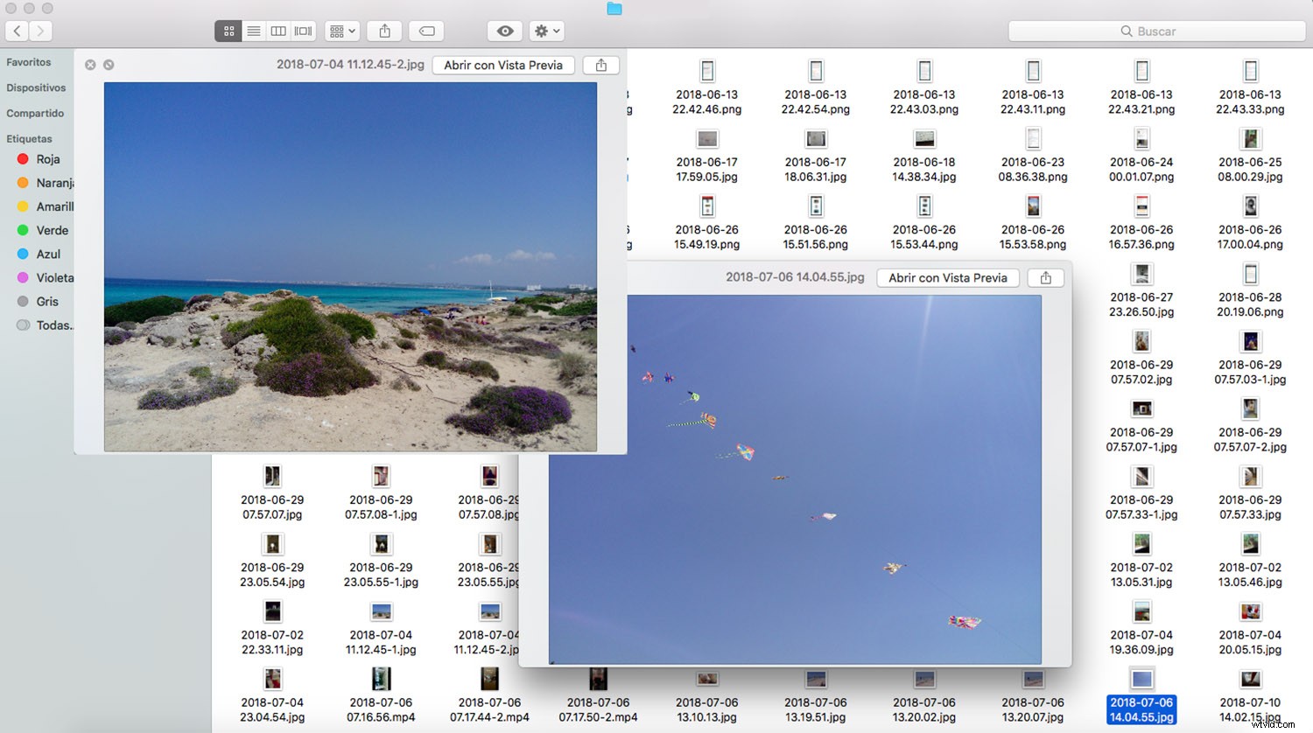Open the gear action menu
1313x733 pixels.
[546, 31]
